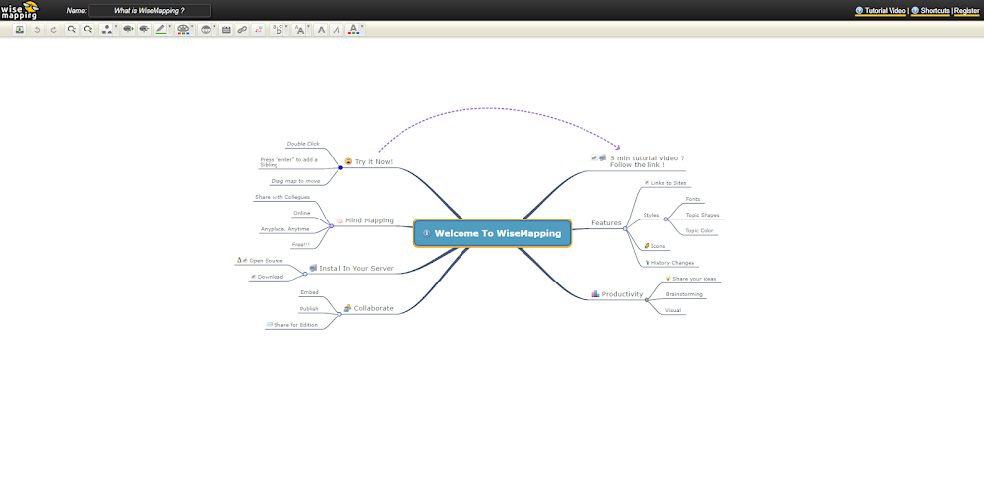Select the Install In Your Server topic
The width and height of the screenshot is (984, 501).
[x=351, y=268]
